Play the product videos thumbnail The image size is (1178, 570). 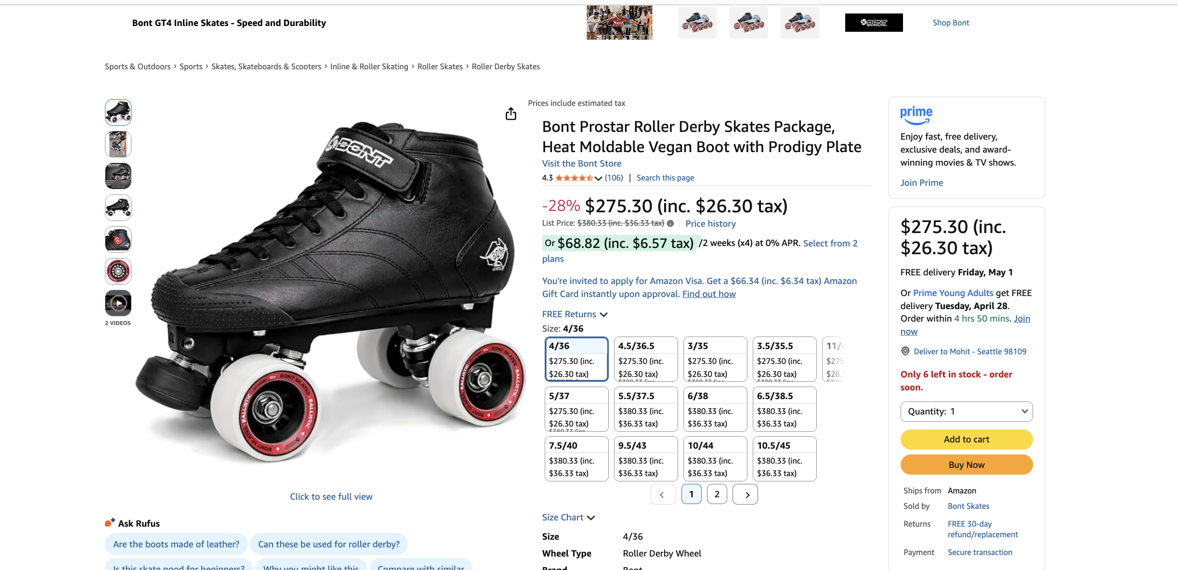[118, 303]
